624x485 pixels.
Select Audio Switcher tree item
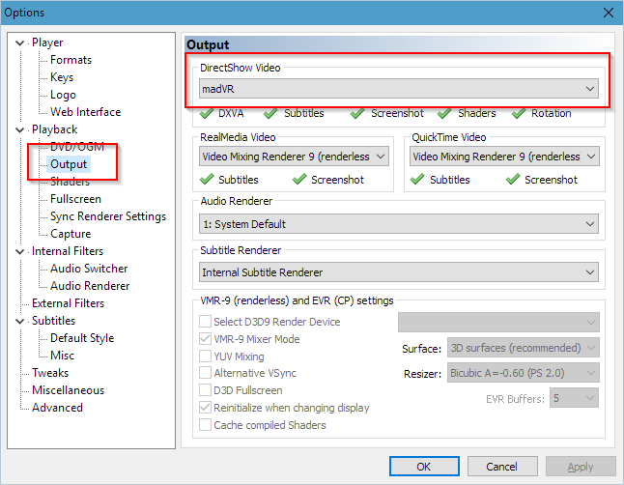tap(89, 269)
